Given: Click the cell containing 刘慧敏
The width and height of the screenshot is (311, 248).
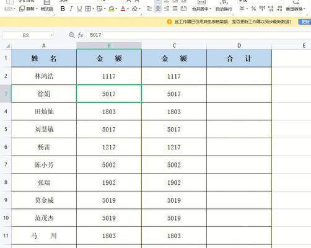Looking at the screenshot, I should [44, 130].
